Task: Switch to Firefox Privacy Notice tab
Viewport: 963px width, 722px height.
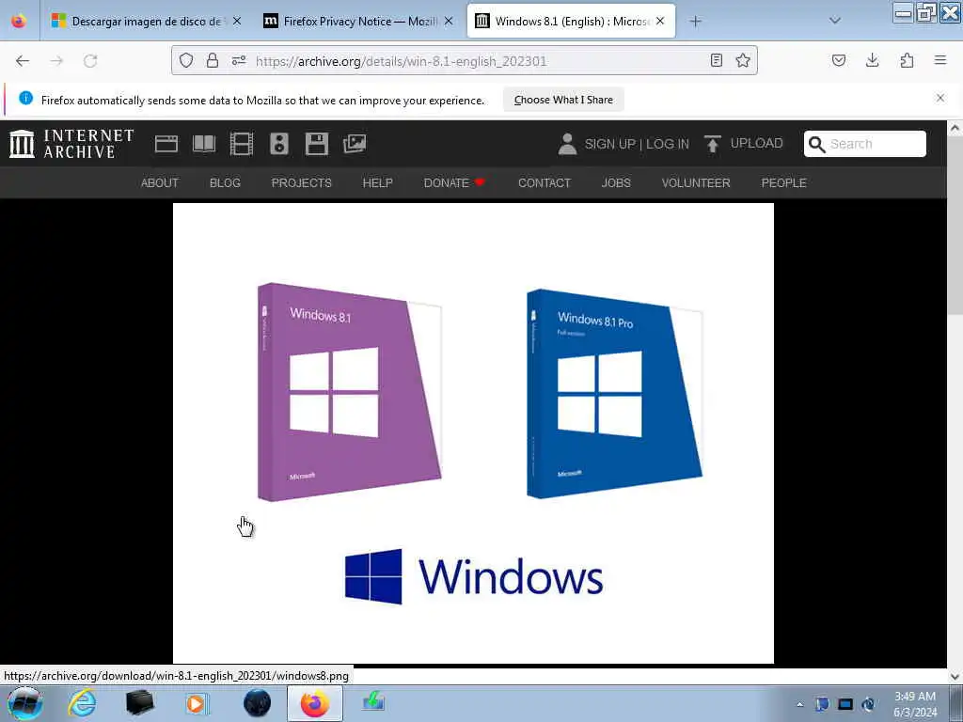Action: pos(359,22)
